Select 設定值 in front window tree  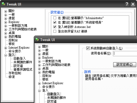52,101
